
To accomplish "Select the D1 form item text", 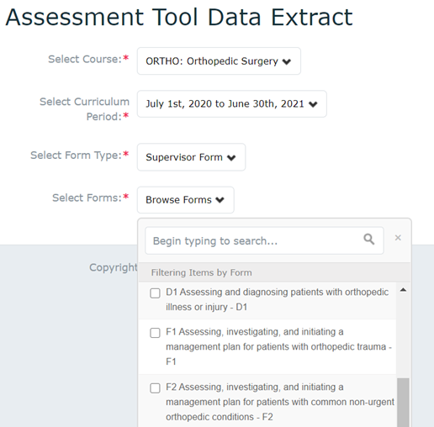I will pos(277,299).
